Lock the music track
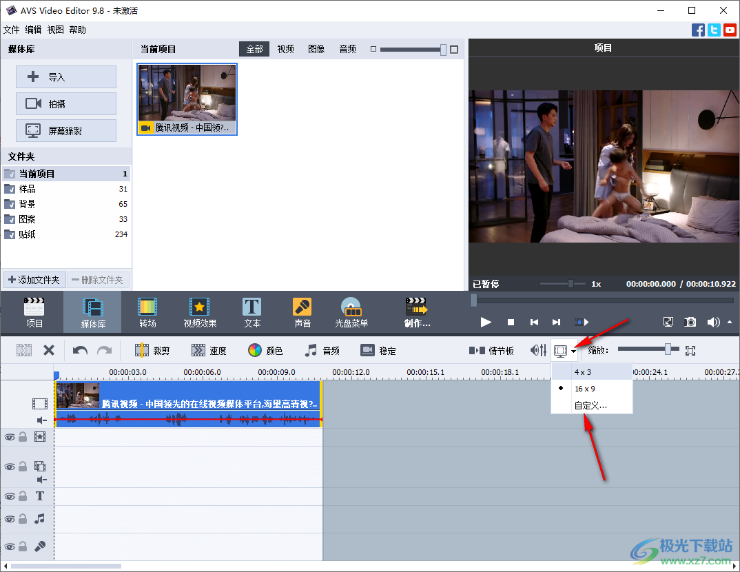Image resolution: width=740 pixels, height=572 pixels. click(23, 519)
